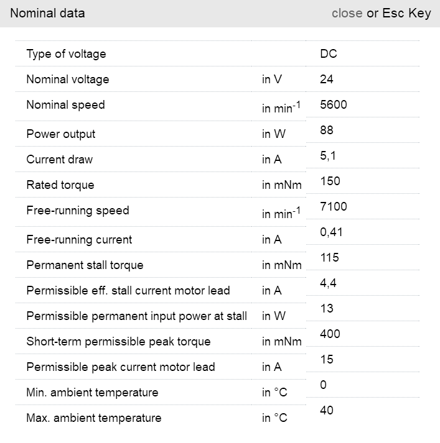Screen dimensions: 440x443
Task: Select the Nominal voltage row label
Action: 67,80
